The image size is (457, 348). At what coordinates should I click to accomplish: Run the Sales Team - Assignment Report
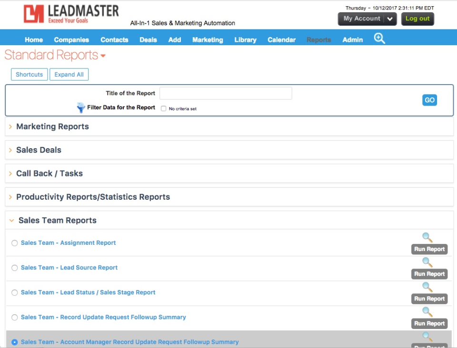[x=430, y=249]
